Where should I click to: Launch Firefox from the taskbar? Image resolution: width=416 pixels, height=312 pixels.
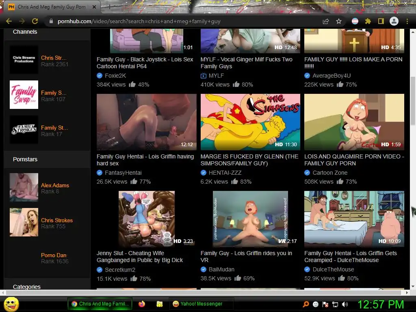pyautogui.click(x=142, y=304)
